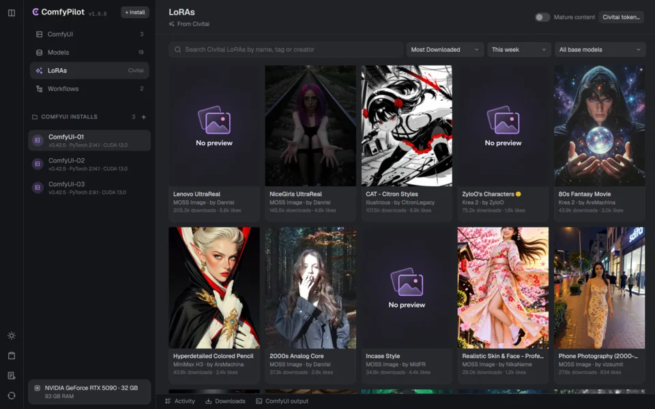Viewport: 655px width, 409px height.
Task: Select the ComfyUI-03 install entry
Action: (x=89, y=188)
